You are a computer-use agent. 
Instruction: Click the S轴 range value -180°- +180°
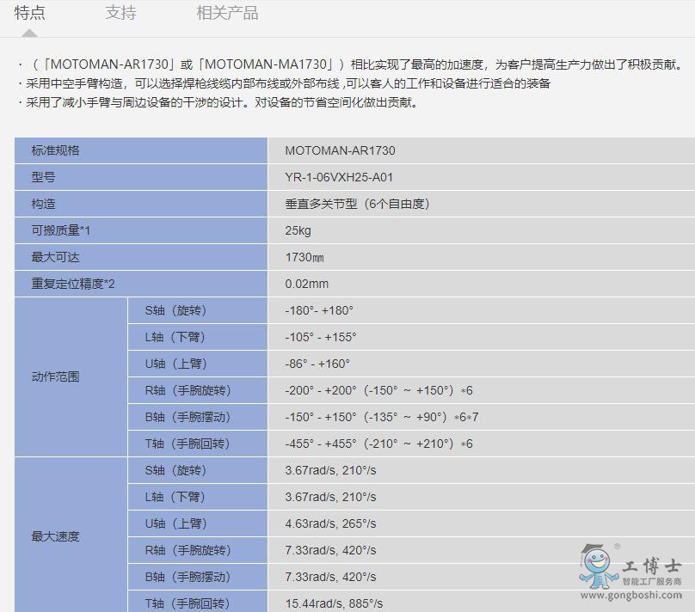tap(319, 310)
